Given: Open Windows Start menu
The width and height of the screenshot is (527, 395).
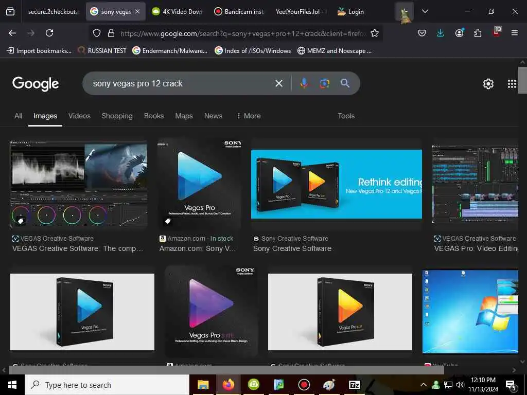Looking at the screenshot, I should click(12, 385).
